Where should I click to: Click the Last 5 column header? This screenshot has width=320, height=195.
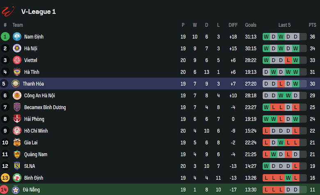point(284,25)
